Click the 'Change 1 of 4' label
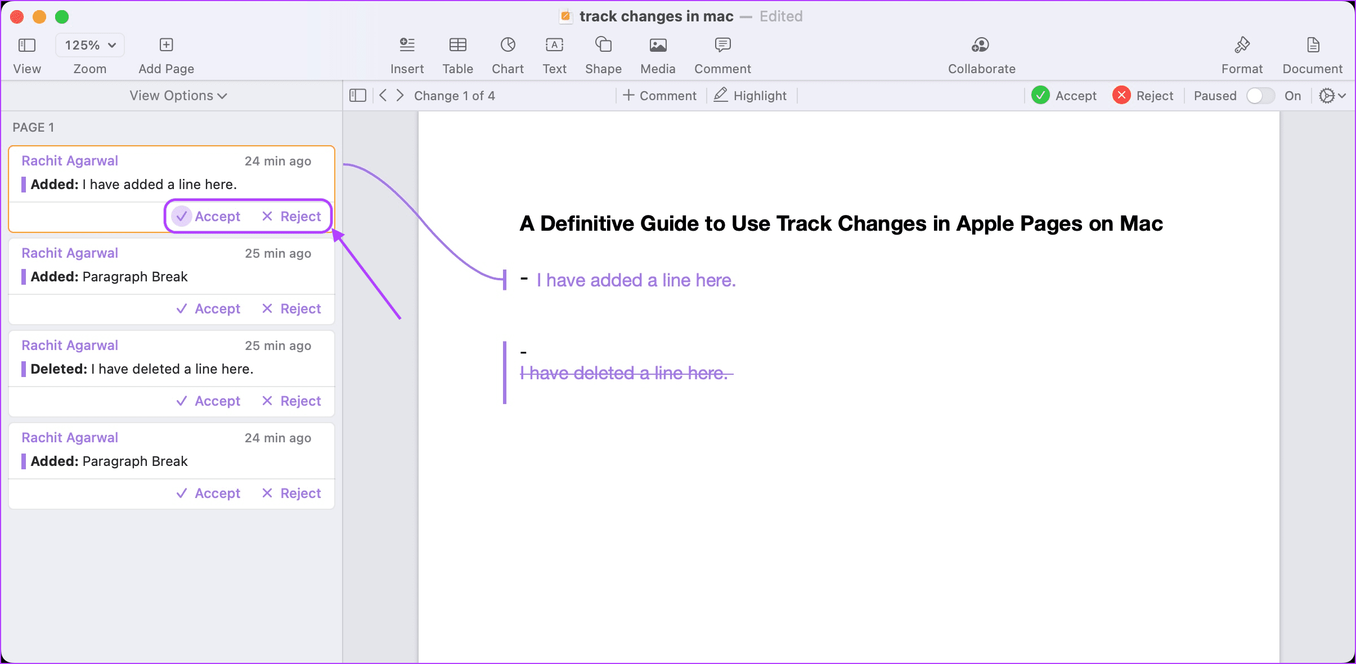The image size is (1356, 664). 455,96
